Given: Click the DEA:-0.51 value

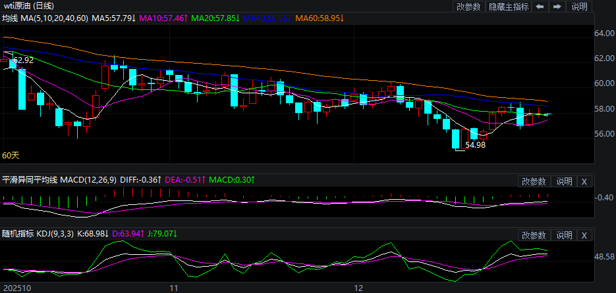Looking at the screenshot, I should point(185,180).
